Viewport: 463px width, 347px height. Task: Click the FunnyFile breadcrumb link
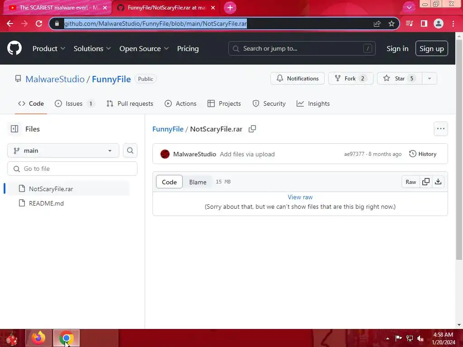tap(168, 129)
